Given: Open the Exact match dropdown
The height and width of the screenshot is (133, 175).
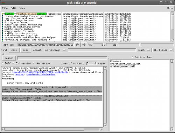Looking at the screenshot, I should [144, 50].
